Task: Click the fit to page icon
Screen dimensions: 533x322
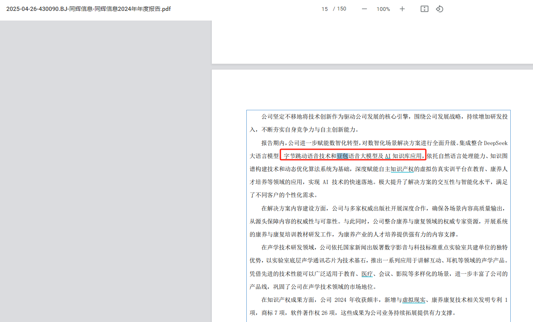Action: tap(425, 9)
